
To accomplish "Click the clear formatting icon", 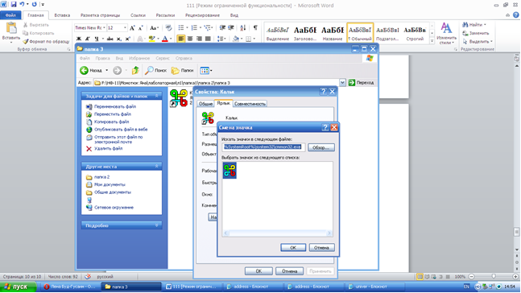I will (168, 28).
